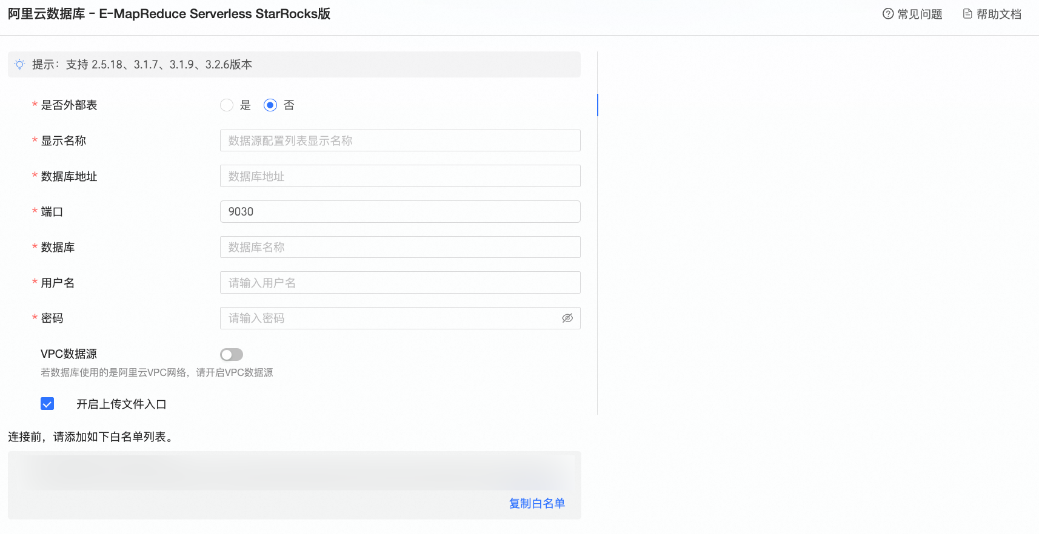This screenshot has height=534, width=1039.
Task: Select 是 for 是否外部表
Action: coord(227,105)
